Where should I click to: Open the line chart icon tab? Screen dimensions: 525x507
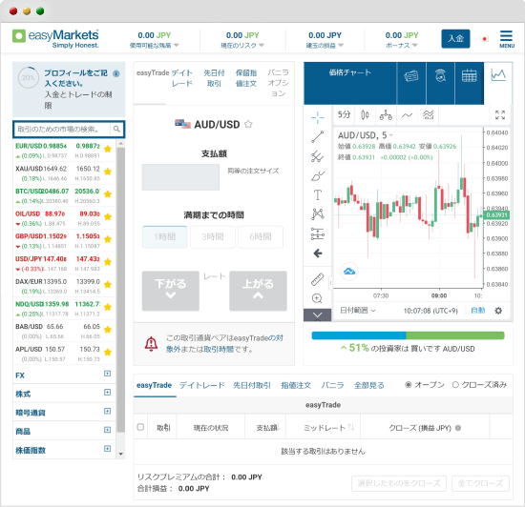click(498, 75)
